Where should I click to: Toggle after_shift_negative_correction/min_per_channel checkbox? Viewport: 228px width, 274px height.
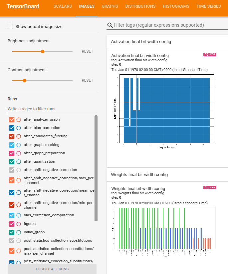tap(12, 205)
